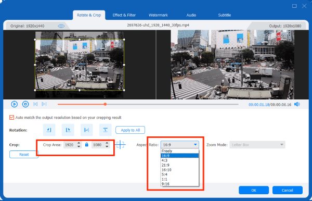Flip the video vertically
This screenshot has height=201, width=312.
(x=105, y=130)
